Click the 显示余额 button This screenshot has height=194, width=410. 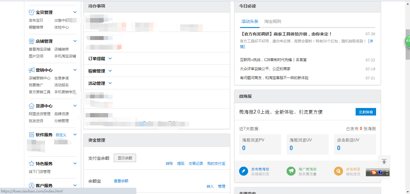pos(125,158)
